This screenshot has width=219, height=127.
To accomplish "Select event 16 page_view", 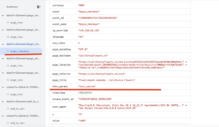I will point(15,66).
